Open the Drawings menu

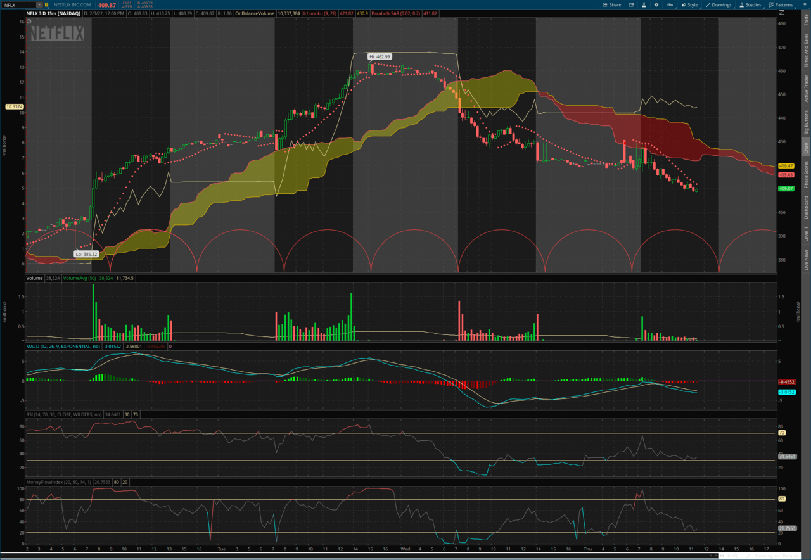(x=718, y=5)
